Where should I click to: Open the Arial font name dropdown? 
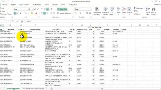[x=27, y=9]
